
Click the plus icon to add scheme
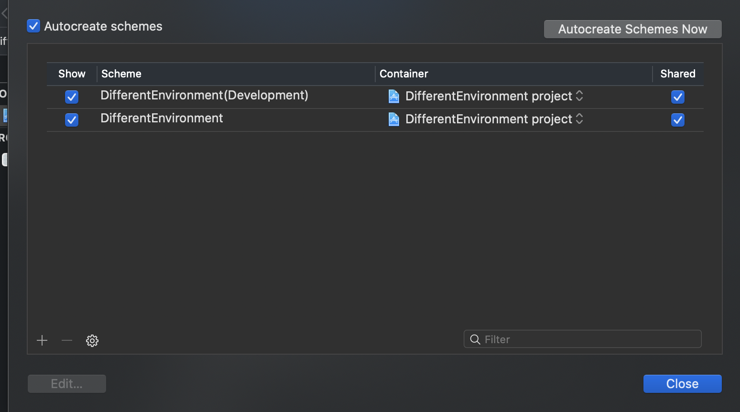42,340
